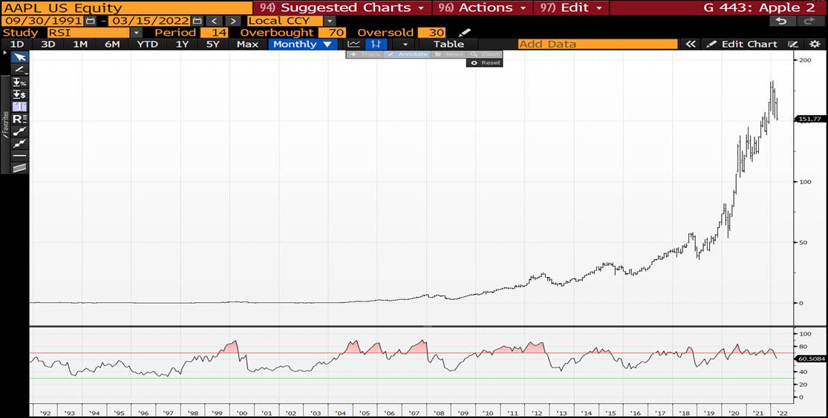Click the pencil icon next to Oversold

pyautogui.click(x=464, y=33)
